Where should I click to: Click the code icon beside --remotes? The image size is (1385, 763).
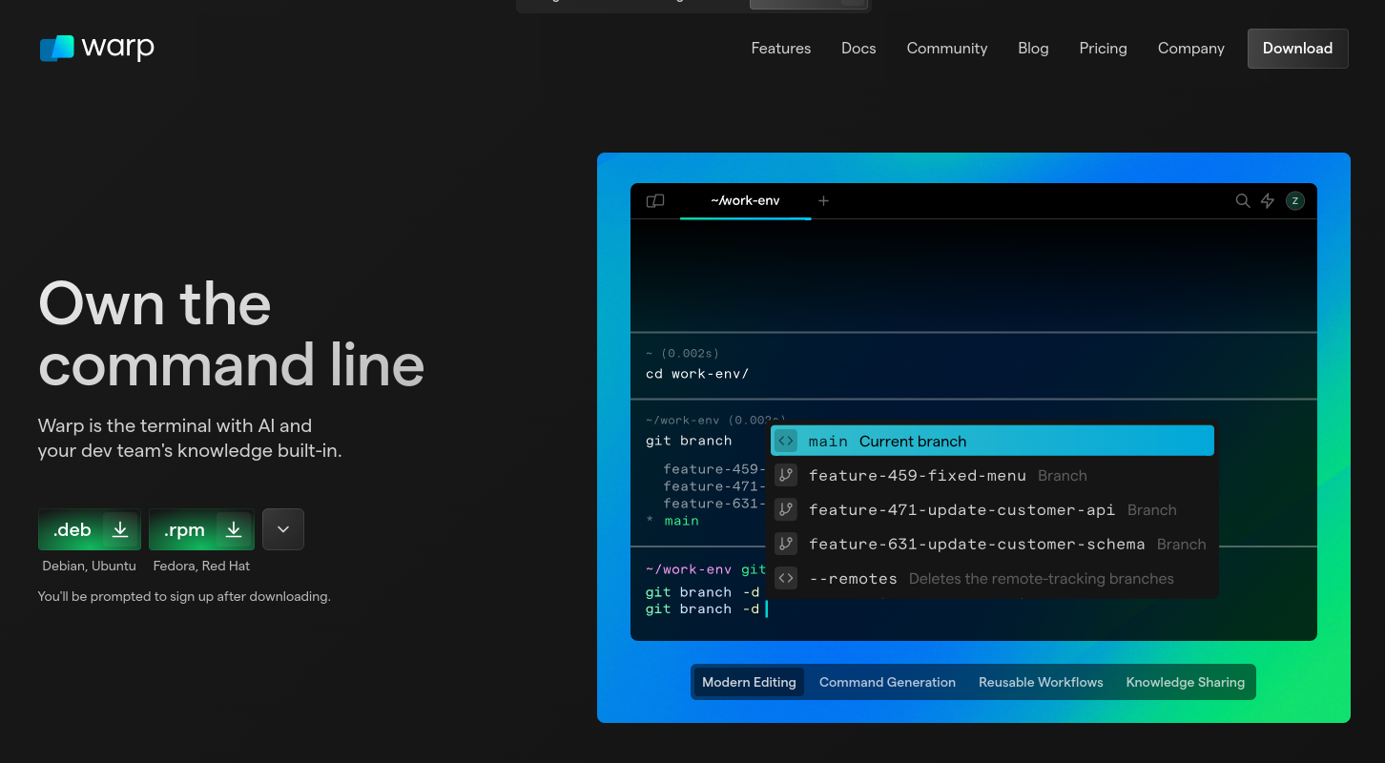(785, 578)
